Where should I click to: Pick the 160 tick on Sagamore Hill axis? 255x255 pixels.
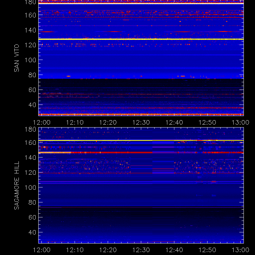click(x=30, y=142)
